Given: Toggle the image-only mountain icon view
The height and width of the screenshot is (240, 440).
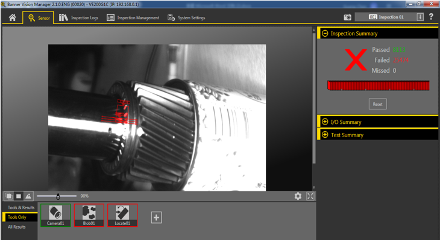Looking at the screenshot, I should click(x=28, y=196).
